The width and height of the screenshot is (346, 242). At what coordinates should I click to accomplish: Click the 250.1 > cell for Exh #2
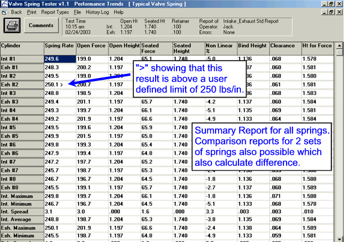[x=60, y=85]
